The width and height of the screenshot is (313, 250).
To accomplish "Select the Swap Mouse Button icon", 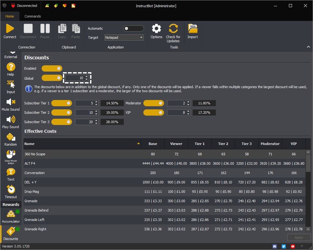I will [x=11, y=154].
